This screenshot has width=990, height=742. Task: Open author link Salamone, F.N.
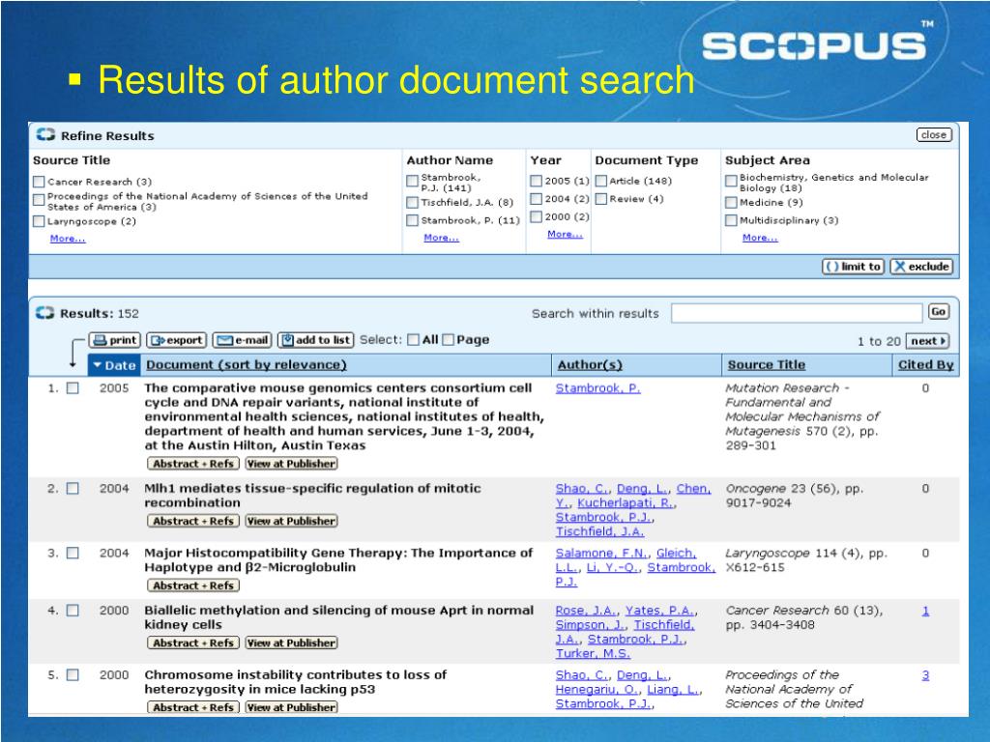(601, 553)
